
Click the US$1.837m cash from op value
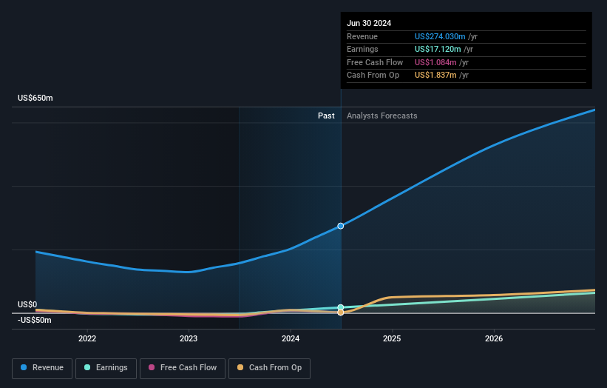tap(435, 76)
